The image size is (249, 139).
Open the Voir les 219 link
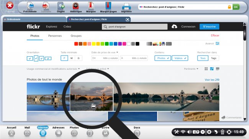click(212, 80)
